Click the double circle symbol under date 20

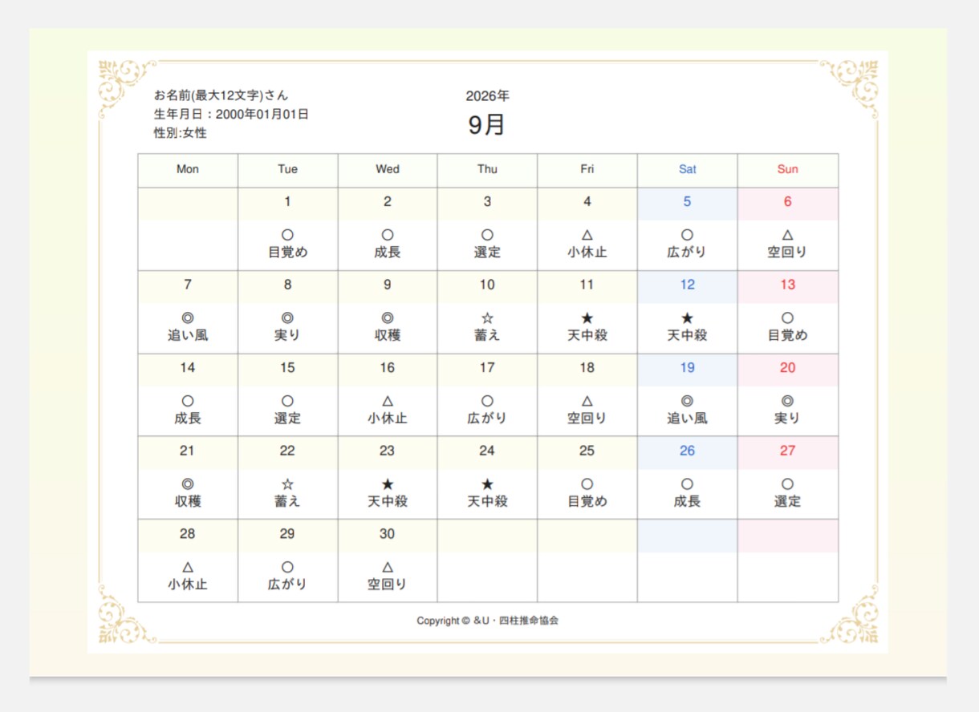(787, 401)
